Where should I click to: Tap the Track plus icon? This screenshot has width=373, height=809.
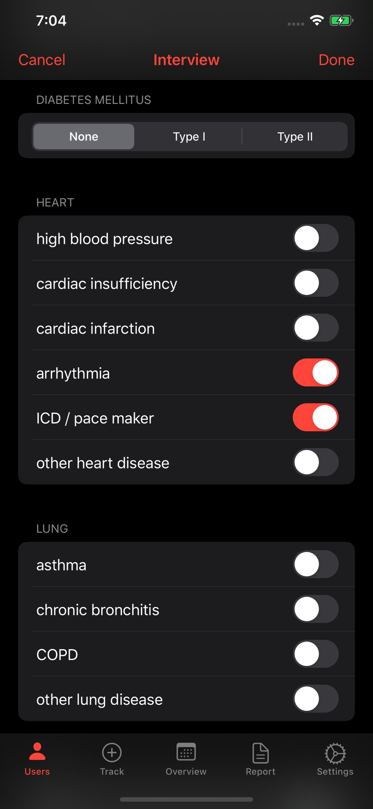point(112,752)
